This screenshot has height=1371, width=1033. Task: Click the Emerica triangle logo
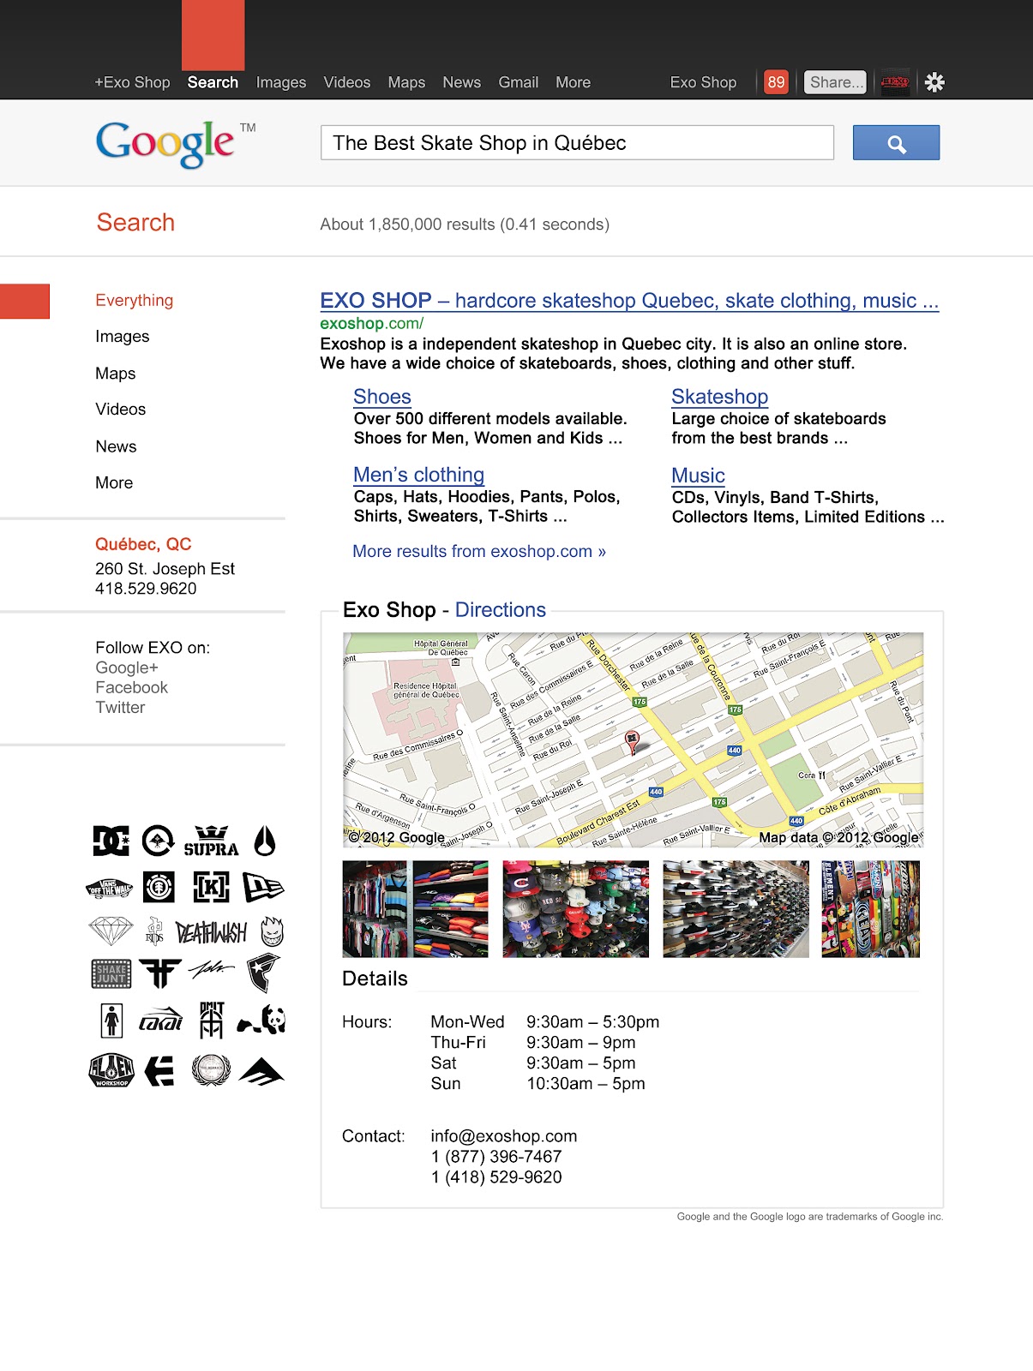(x=261, y=1072)
